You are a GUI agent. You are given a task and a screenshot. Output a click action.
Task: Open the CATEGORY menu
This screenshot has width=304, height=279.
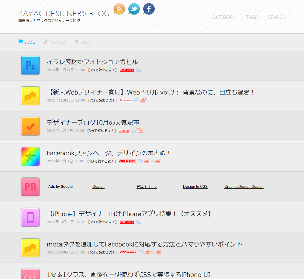pos(223,17)
